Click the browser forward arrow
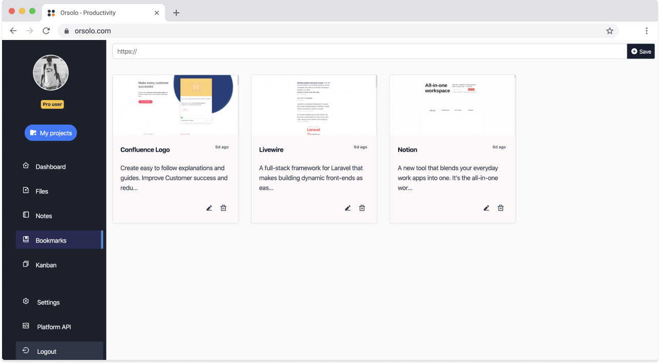This screenshot has height=364, width=660. [30, 31]
